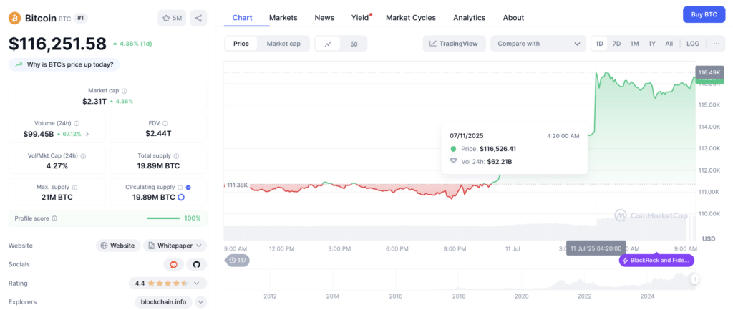This screenshot has width=733, height=310.
Task: Click tooltip Vol 24h $62.21B
Action: click(497, 161)
